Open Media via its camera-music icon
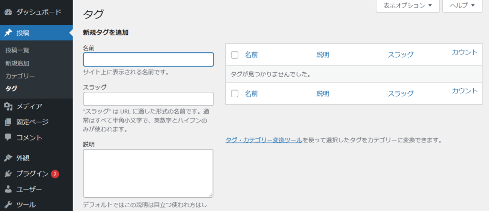489x211 pixels. 8,106
